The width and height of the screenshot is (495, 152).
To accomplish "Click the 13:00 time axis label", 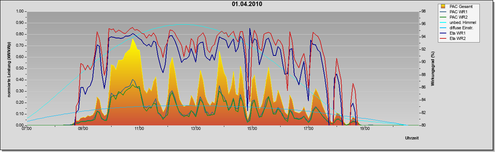I will (x=196, y=129).
